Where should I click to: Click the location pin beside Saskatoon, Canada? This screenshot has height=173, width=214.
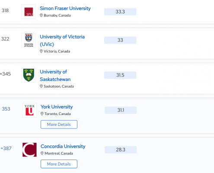point(41,86)
